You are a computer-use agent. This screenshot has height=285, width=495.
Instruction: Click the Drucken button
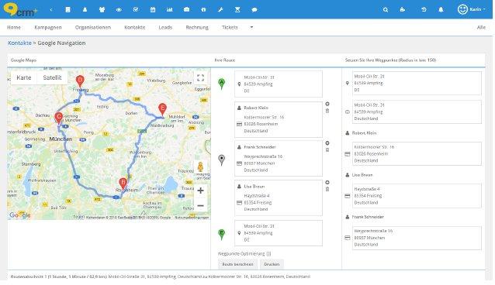click(x=272, y=264)
